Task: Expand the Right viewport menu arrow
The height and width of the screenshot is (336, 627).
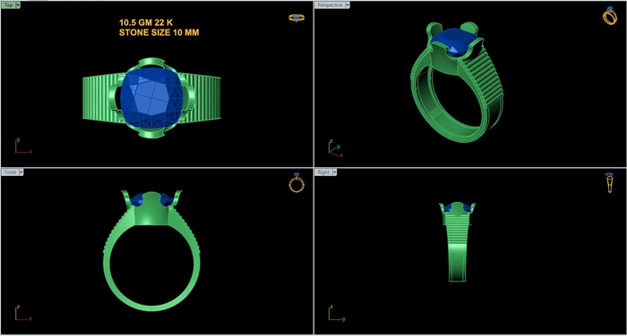Action: (x=334, y=172)
